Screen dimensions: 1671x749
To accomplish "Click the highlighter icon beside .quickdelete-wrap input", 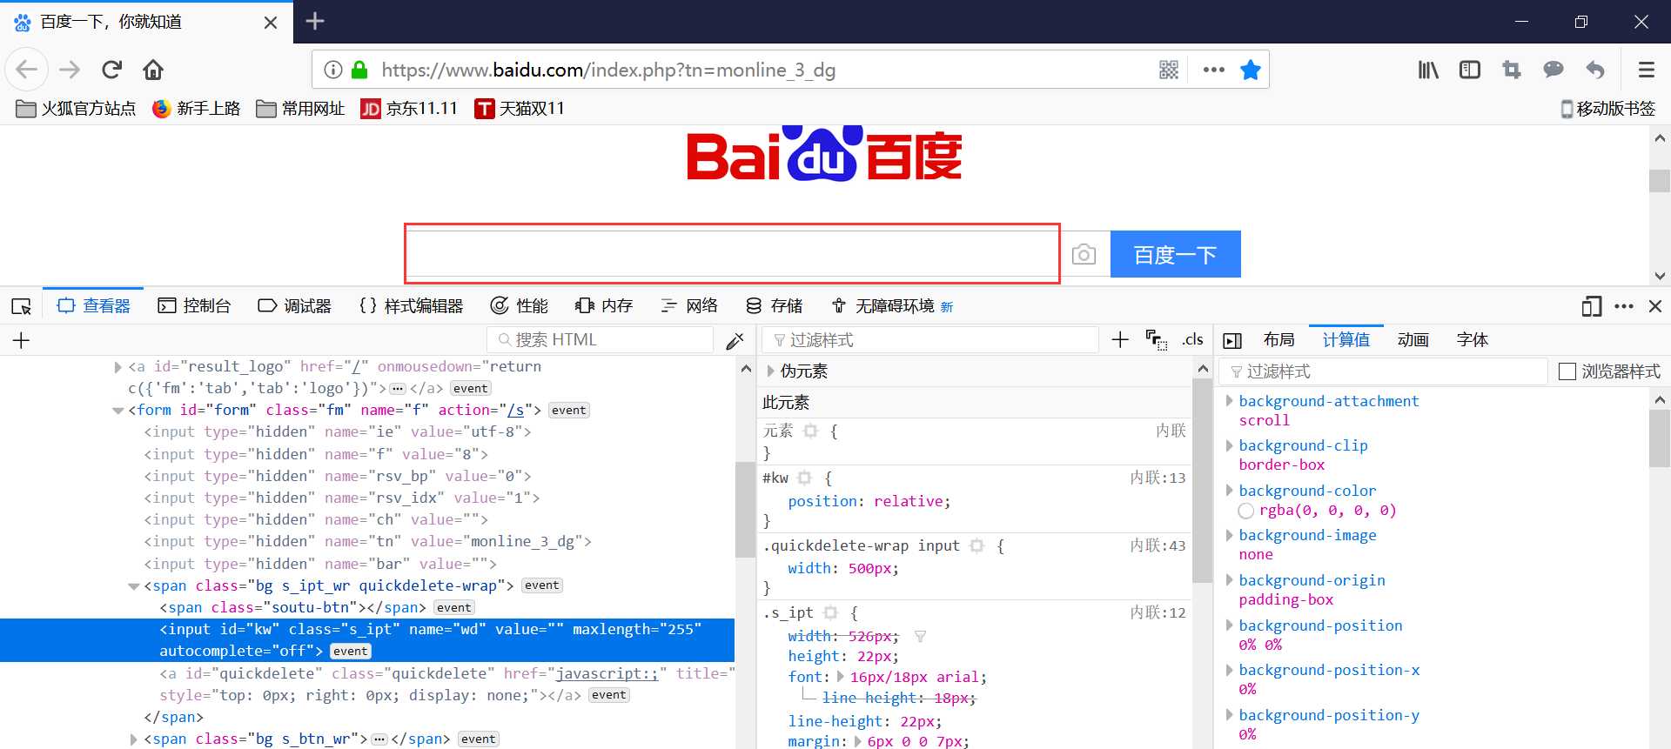I will (x=976, y=545).
